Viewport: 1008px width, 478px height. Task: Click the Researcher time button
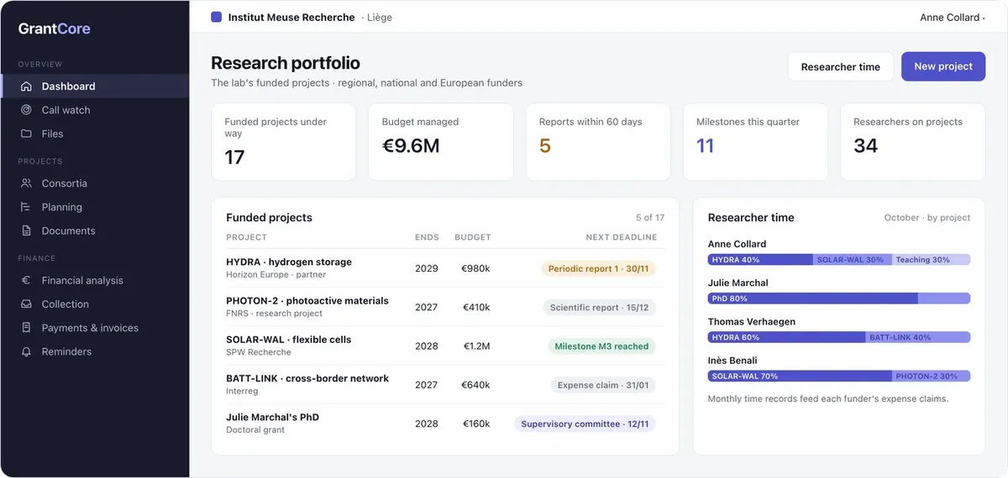841,67
